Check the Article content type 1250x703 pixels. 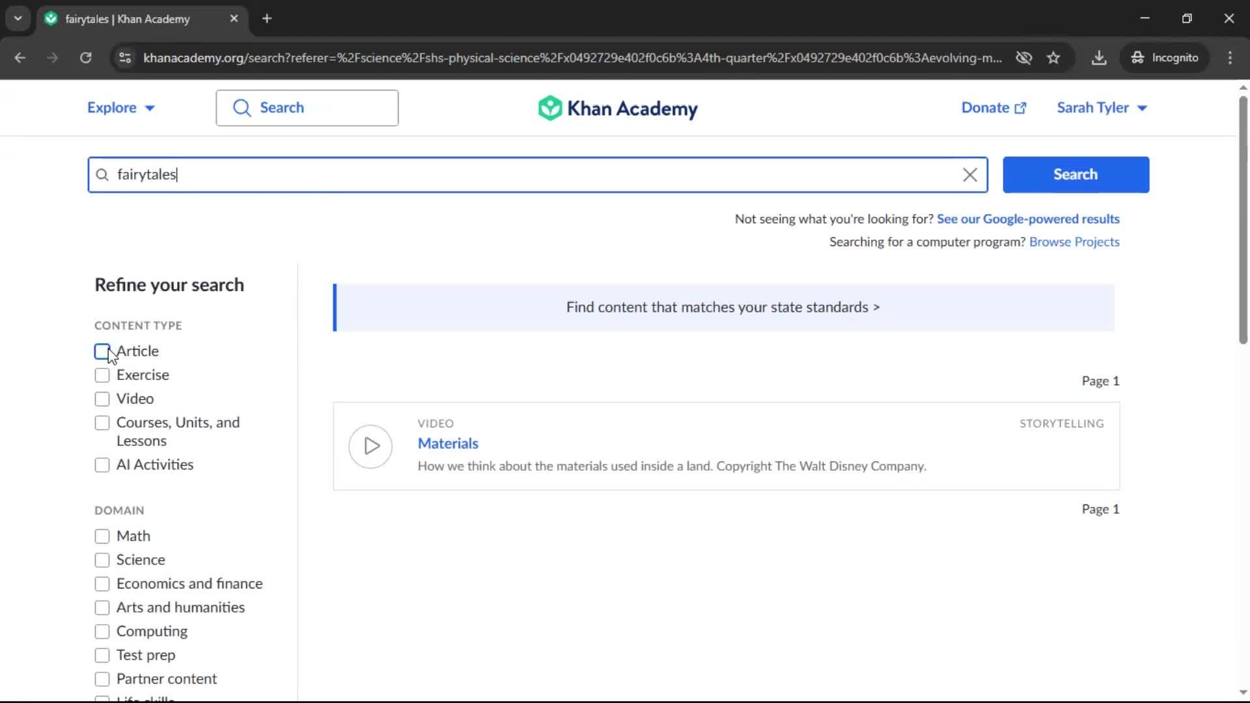(102, 351)
